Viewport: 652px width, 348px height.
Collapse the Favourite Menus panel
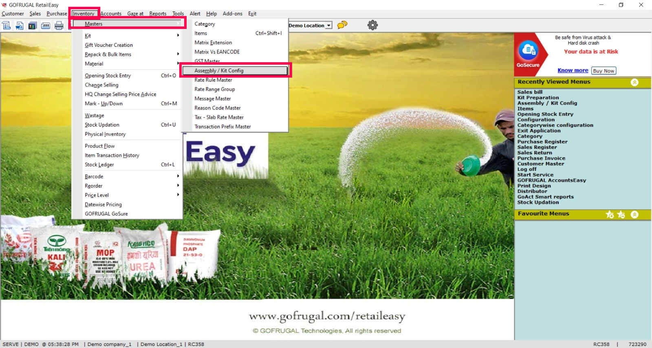(x=634, y=214)
